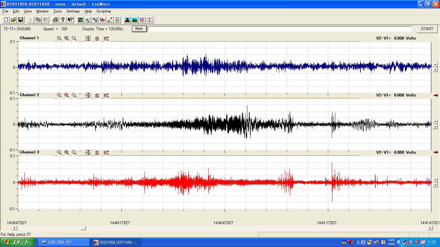The width and height of the screenshot is (440, 247).
Task: Zoom in on Channel 1 waveform
Action: tap(59, 38)
